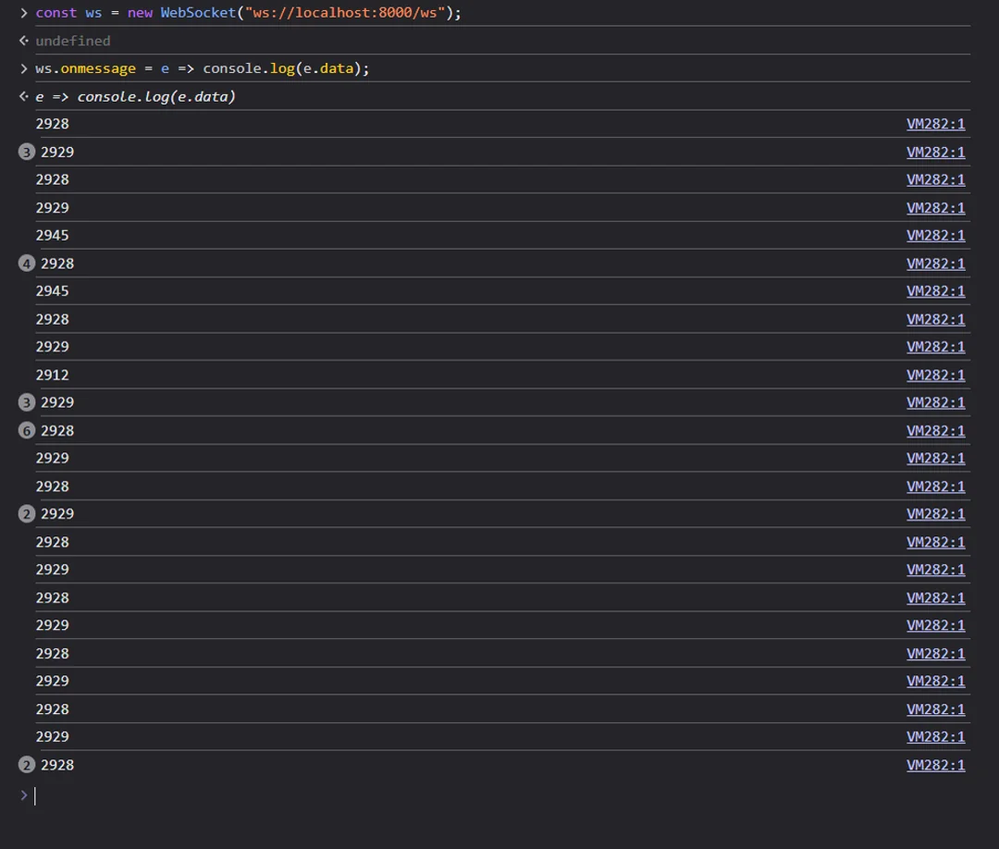
Task: Click the blue prompt chevron at the bottom
Action: [x=23, y=794]
